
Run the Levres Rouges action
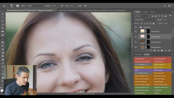[143, 59]
